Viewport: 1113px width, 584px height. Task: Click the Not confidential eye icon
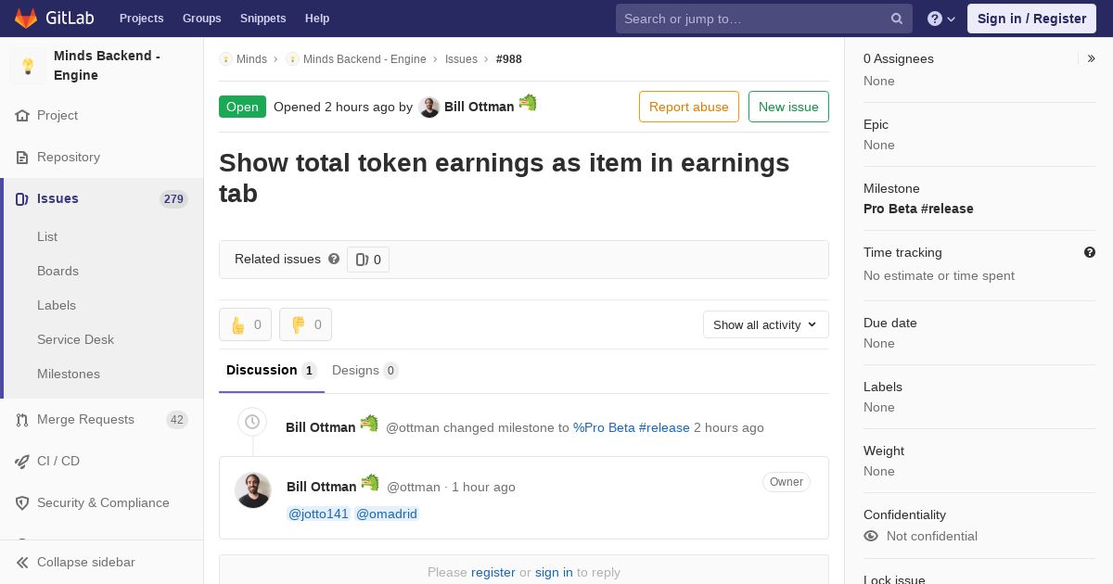871,536
